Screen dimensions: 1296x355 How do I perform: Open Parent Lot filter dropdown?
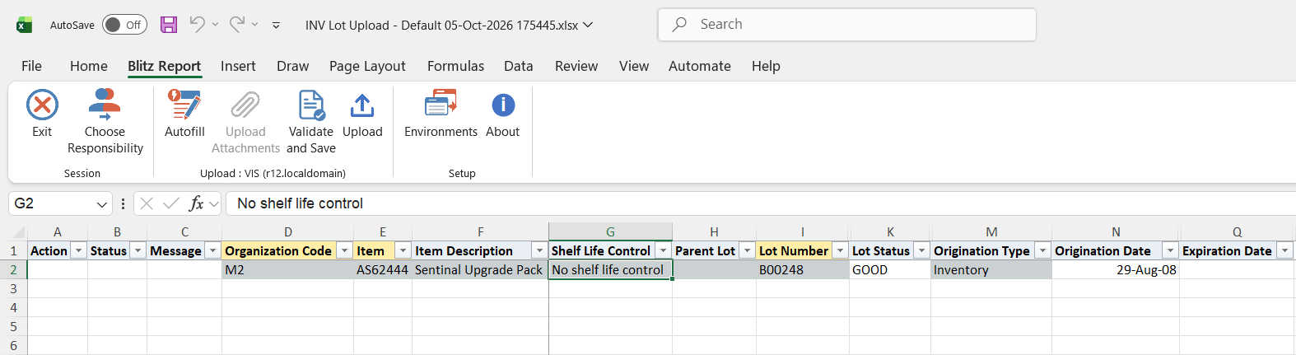click(747, 250)
